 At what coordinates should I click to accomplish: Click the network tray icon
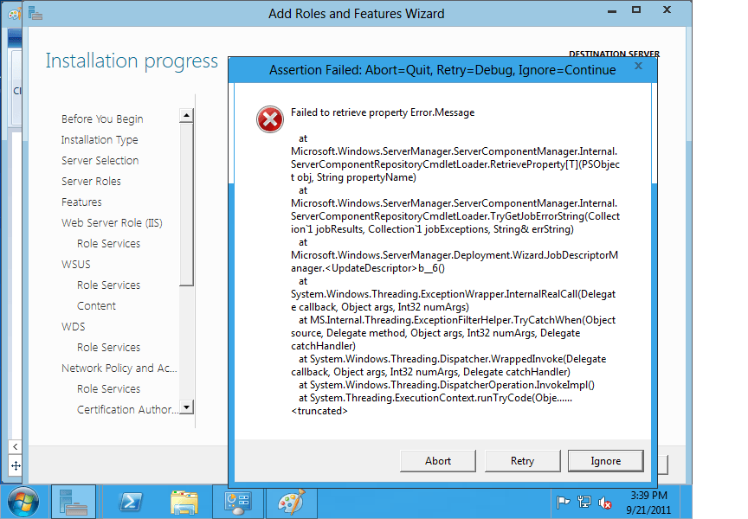[584, 503]
